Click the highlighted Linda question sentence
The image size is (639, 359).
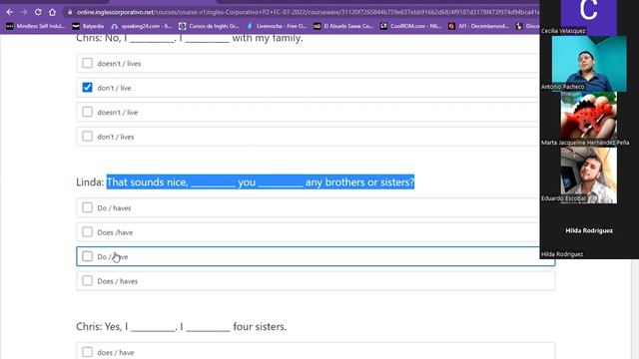[x=261, y=181]
